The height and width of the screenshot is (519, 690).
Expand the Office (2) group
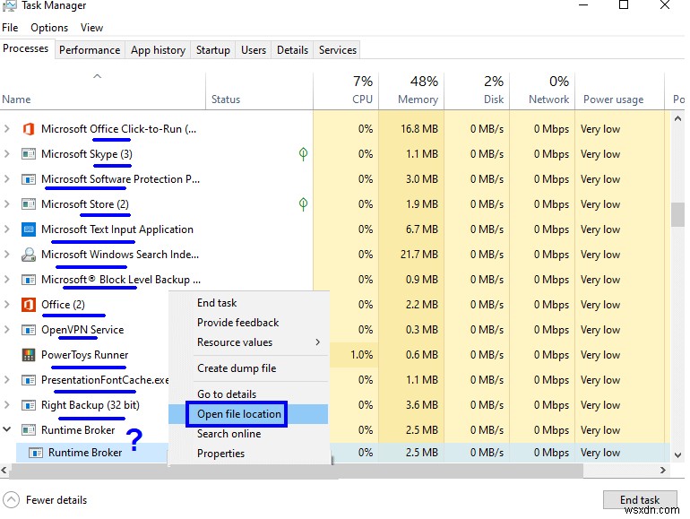pos(6,305)
